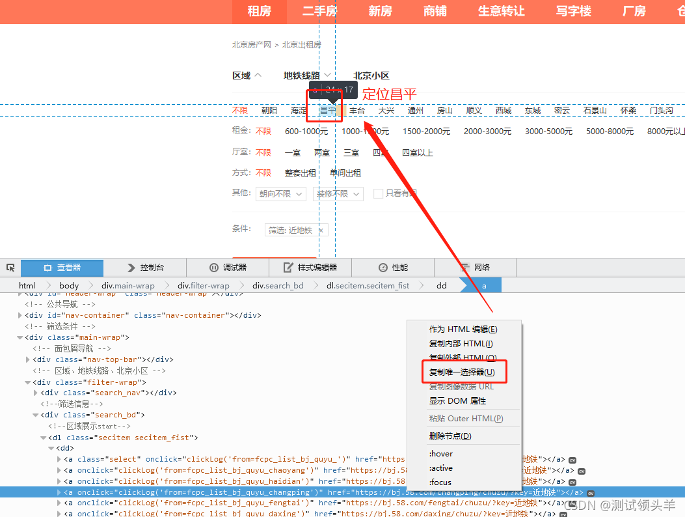Collapse the main-wrap div node

(20, 338)
